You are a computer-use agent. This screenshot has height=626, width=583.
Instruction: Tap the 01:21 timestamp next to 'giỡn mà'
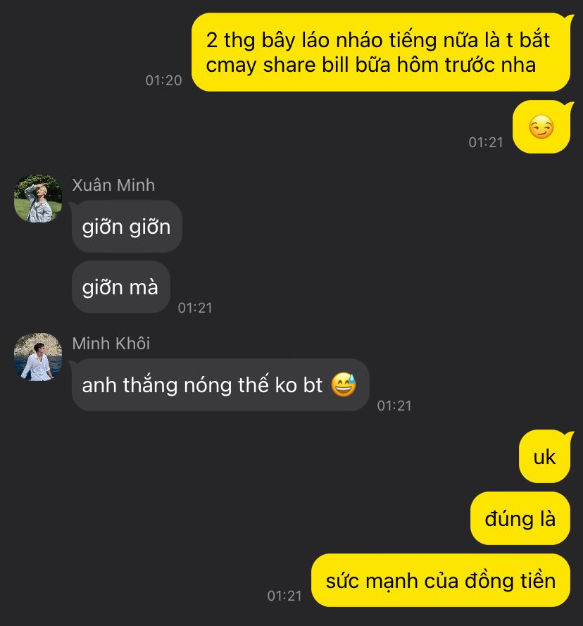tap(195, 308)
